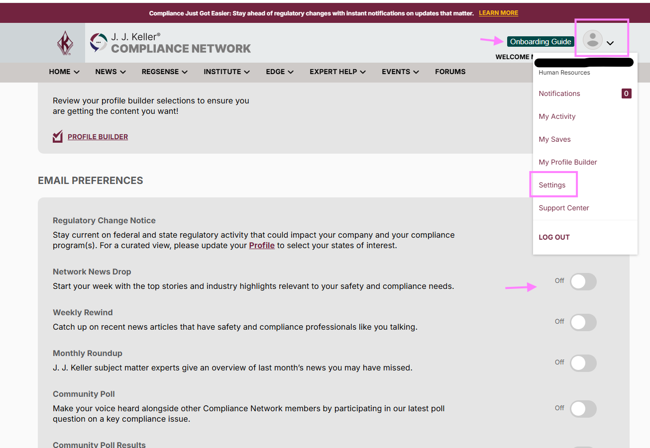Click the notifications count badge showing 0
Viewport: 650px width, 448px height.
click(626, 93)
